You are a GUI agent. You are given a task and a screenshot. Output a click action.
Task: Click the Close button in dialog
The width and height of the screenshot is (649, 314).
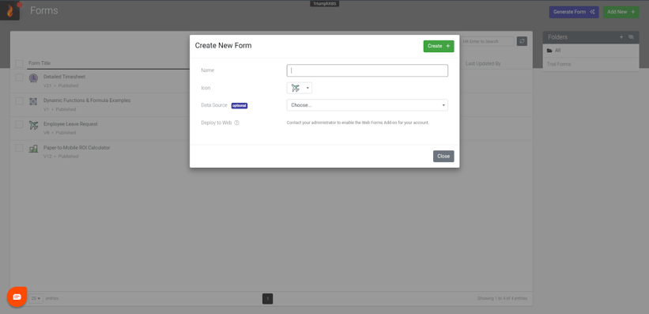tap(443, 156)
